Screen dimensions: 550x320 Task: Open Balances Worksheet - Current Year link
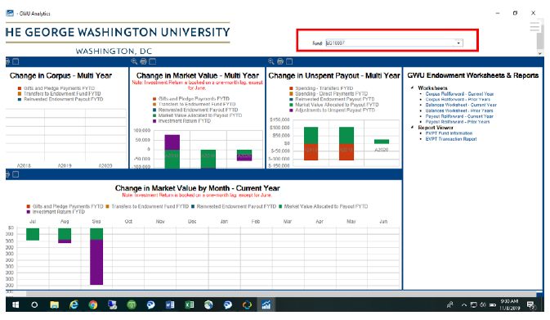[461, 105]
